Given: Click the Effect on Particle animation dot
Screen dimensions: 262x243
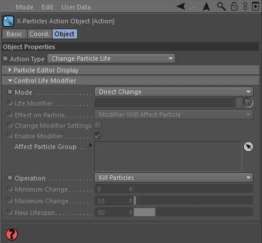Looking at the screenshot, I should tap(9, 114).
